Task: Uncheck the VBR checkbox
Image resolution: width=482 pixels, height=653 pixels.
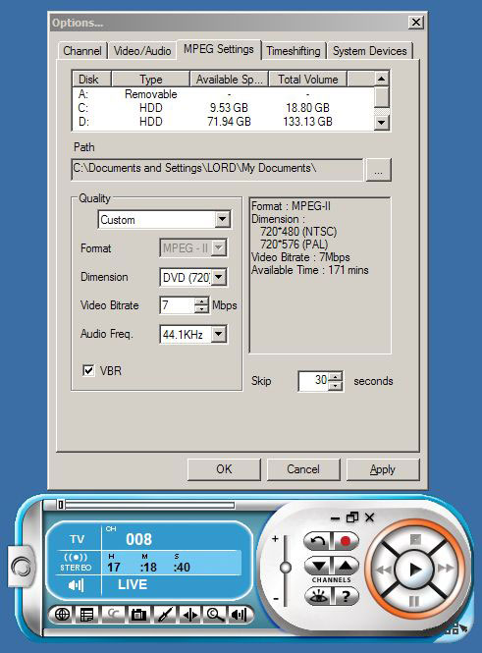Action: (x=88, y=370)
